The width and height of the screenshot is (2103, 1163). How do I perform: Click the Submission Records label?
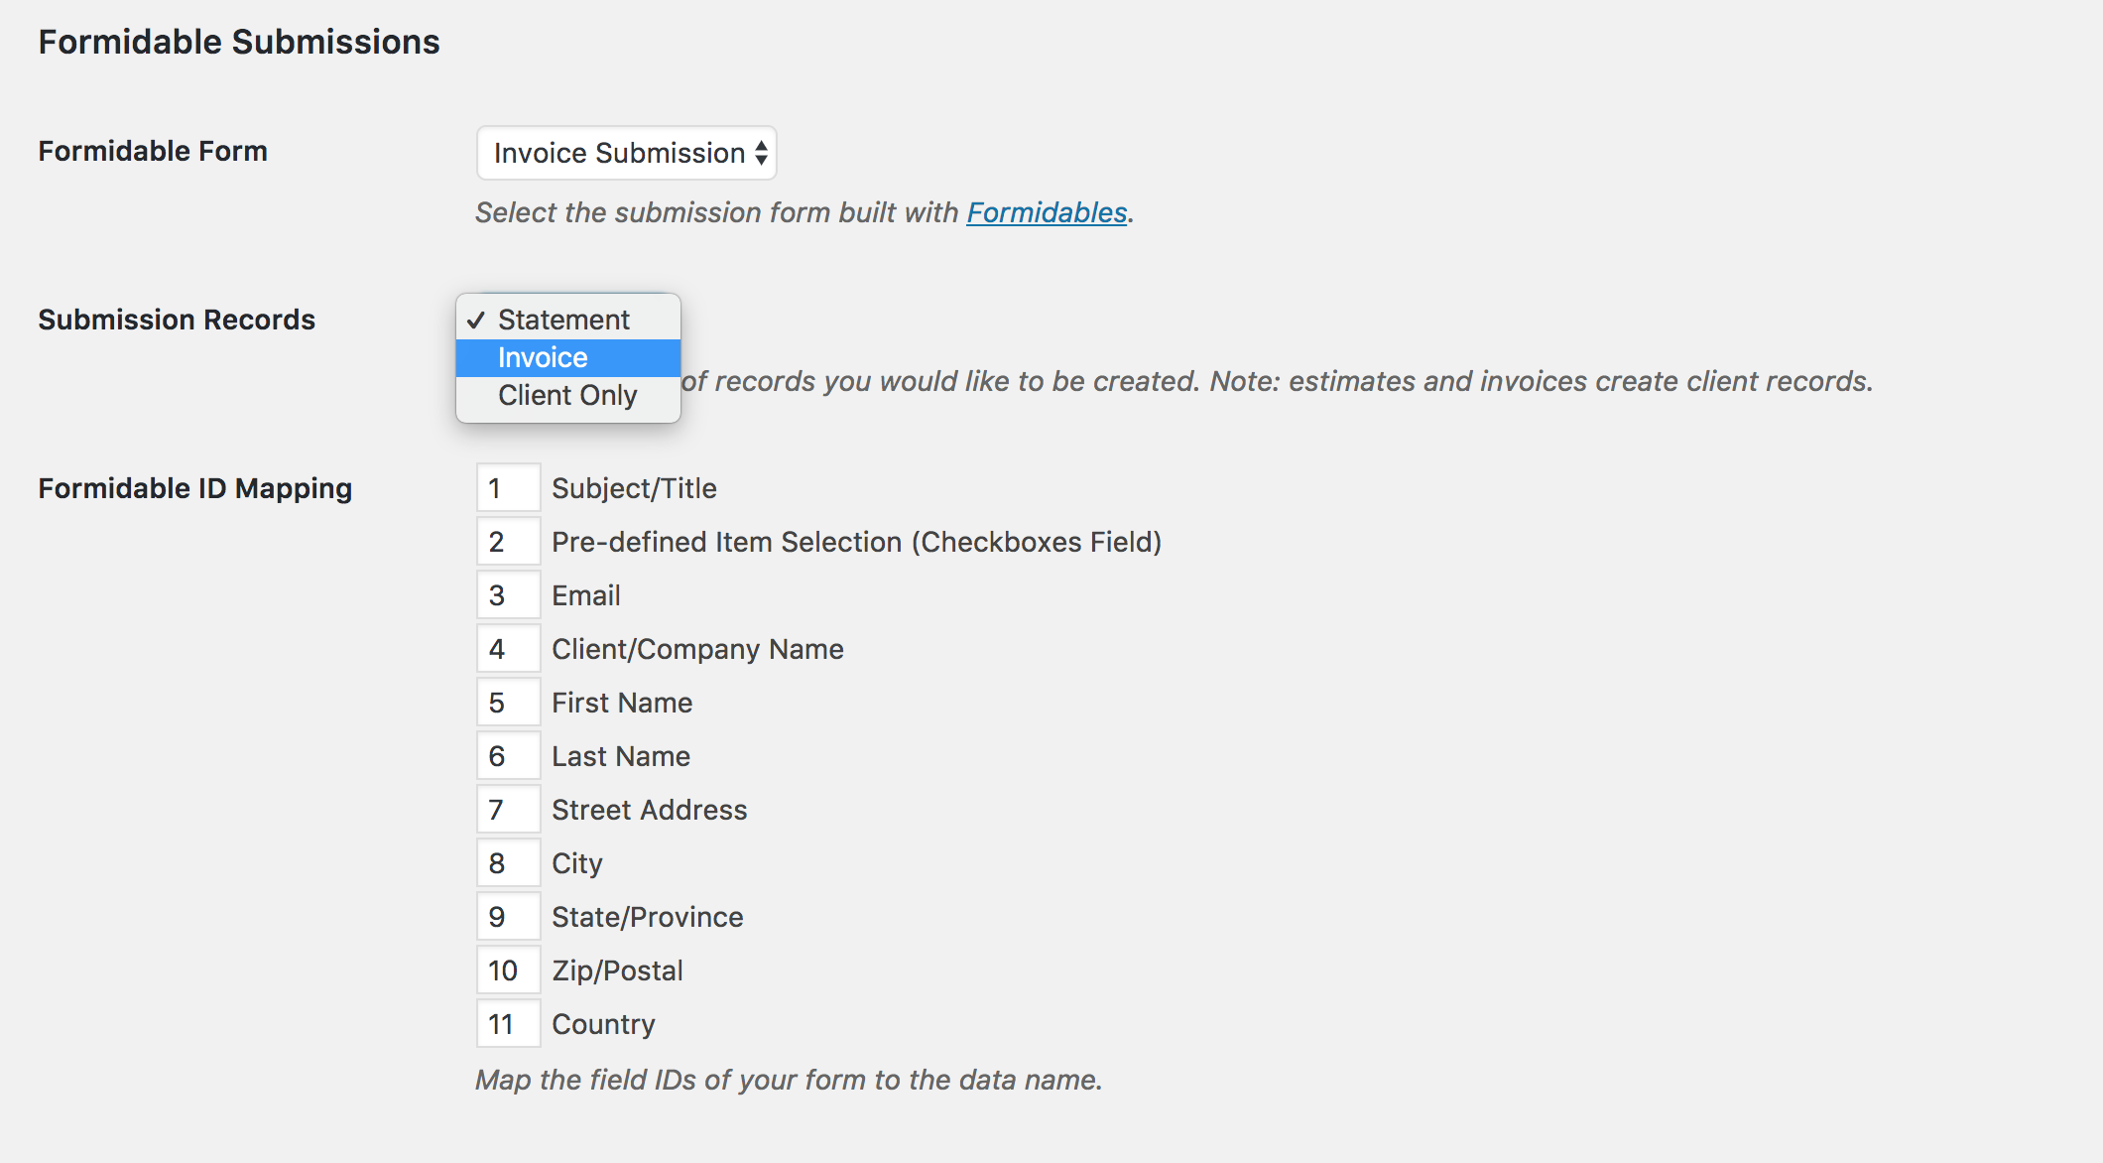pos(177,320)
